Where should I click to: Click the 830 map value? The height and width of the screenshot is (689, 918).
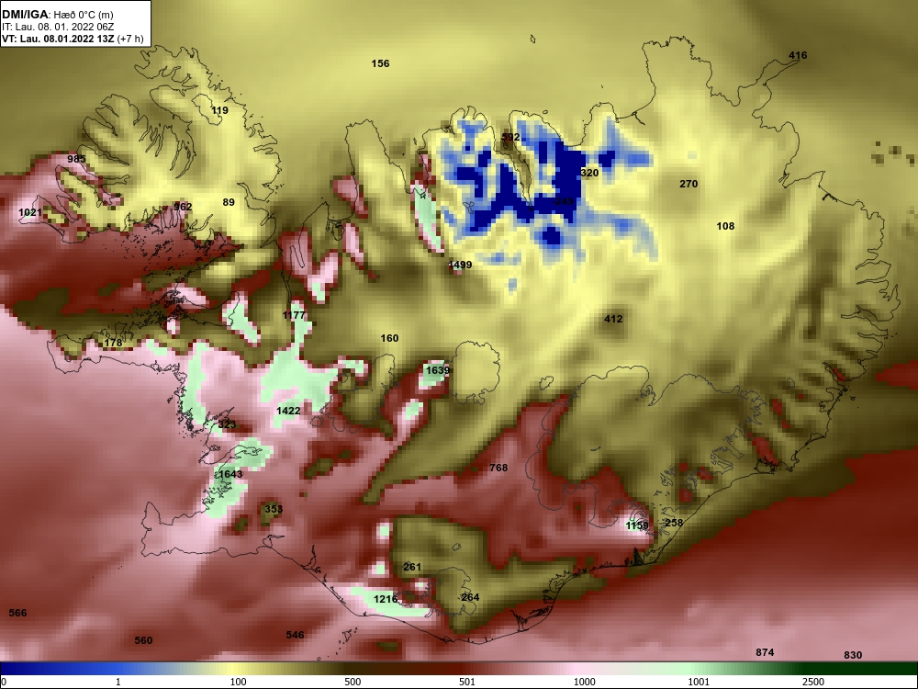[x=853, y=655]
